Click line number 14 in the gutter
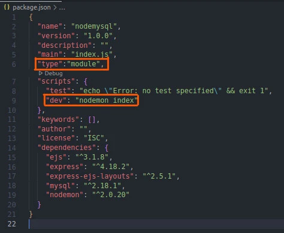Viewport: 284px width, 233px height. pos(11,148)
